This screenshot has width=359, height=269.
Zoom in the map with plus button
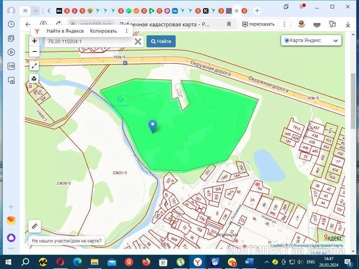click(34, 41)
